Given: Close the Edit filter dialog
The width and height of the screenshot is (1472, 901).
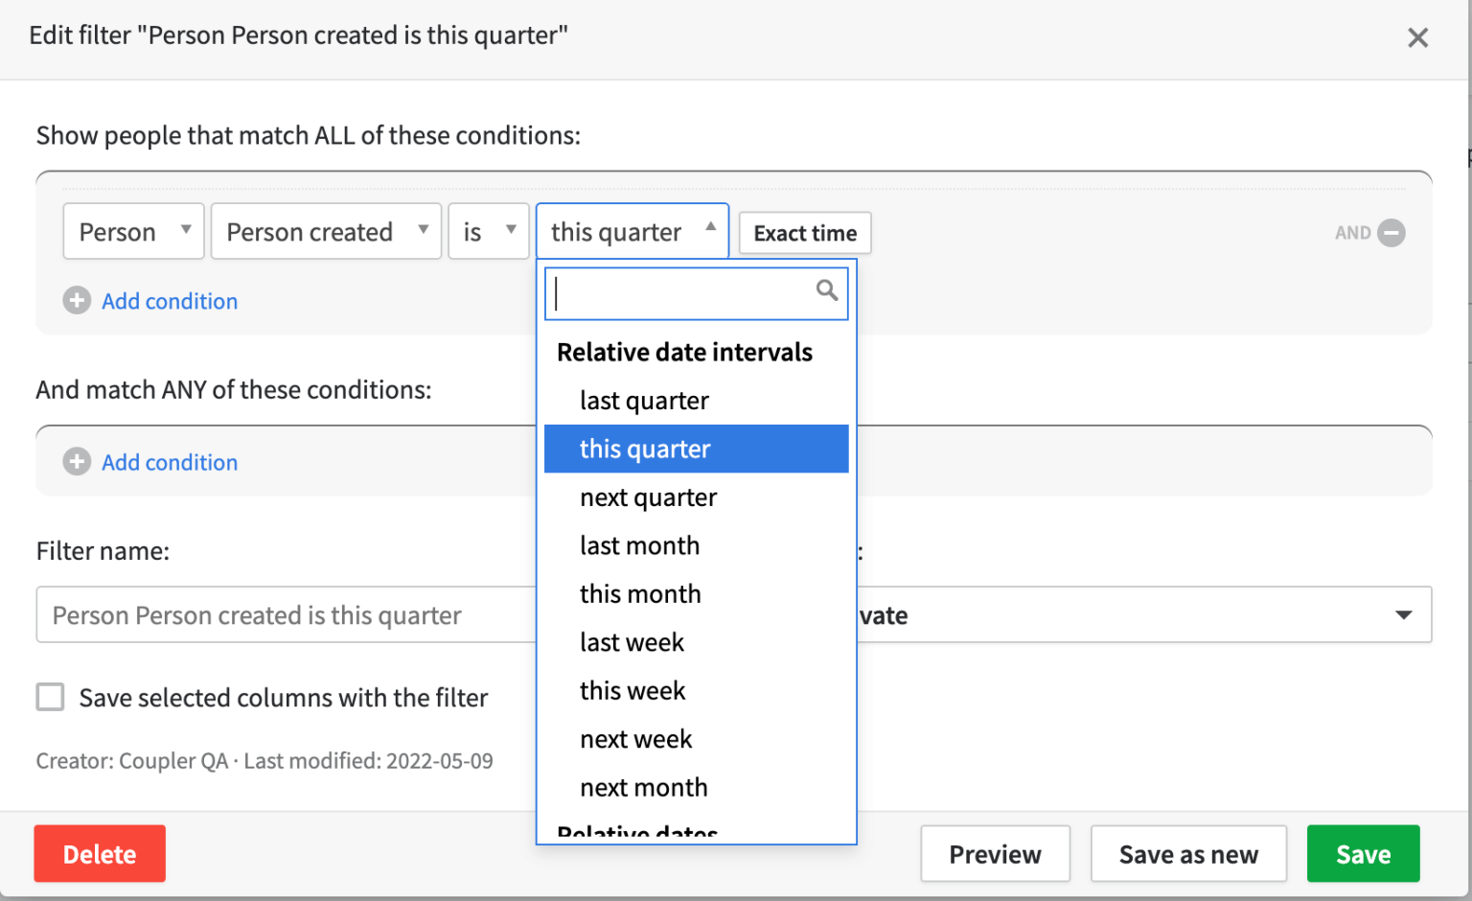Looking at the screenshot, I should (x=1417, y=37).
